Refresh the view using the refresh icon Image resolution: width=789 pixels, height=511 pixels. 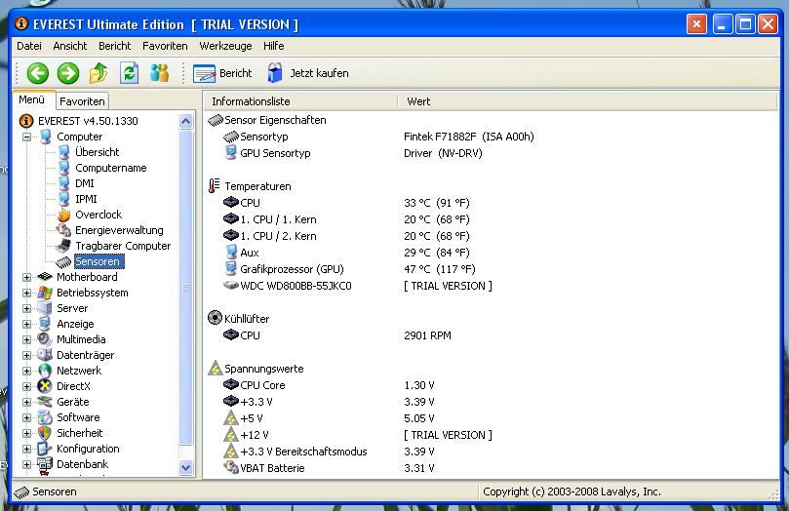coord(130,73)
